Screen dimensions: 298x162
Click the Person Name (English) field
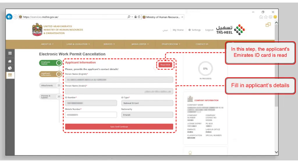click(x=119, y=80)
